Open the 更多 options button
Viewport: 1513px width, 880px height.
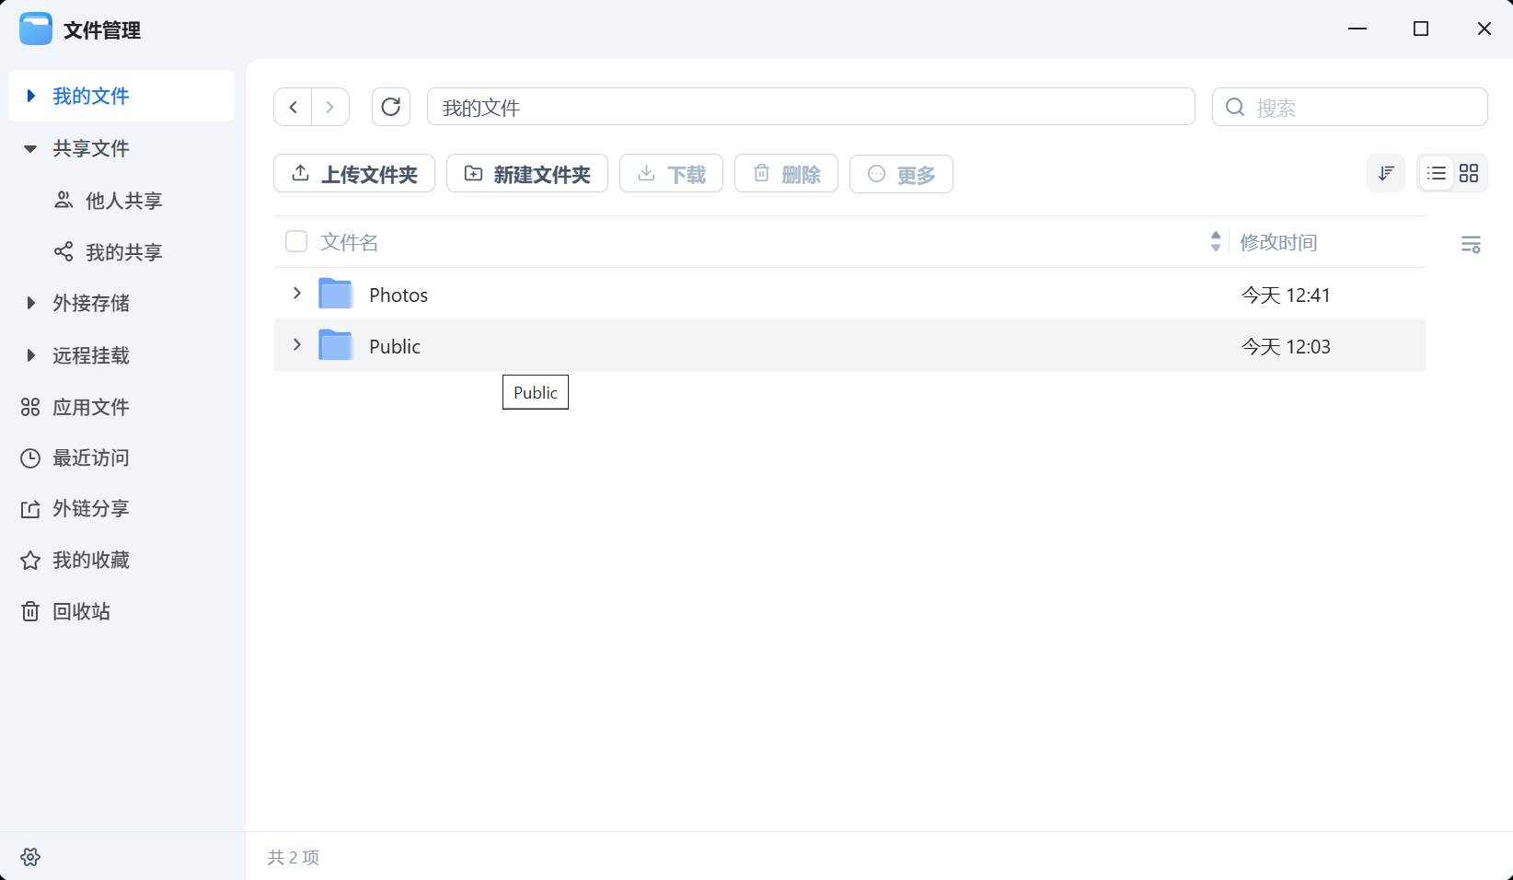(901, 173)
